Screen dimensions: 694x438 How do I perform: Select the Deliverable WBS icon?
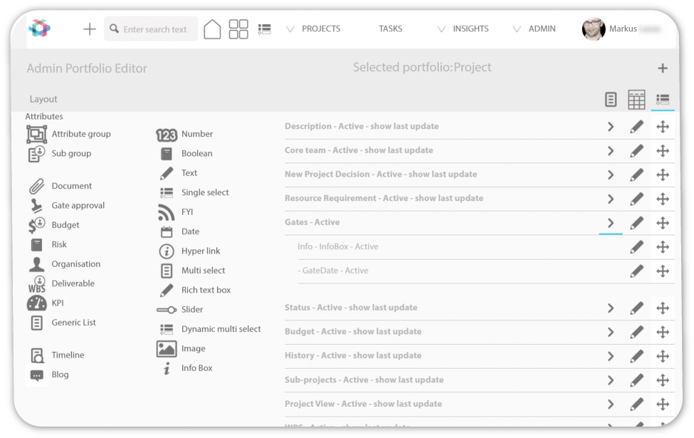(37, 284)
